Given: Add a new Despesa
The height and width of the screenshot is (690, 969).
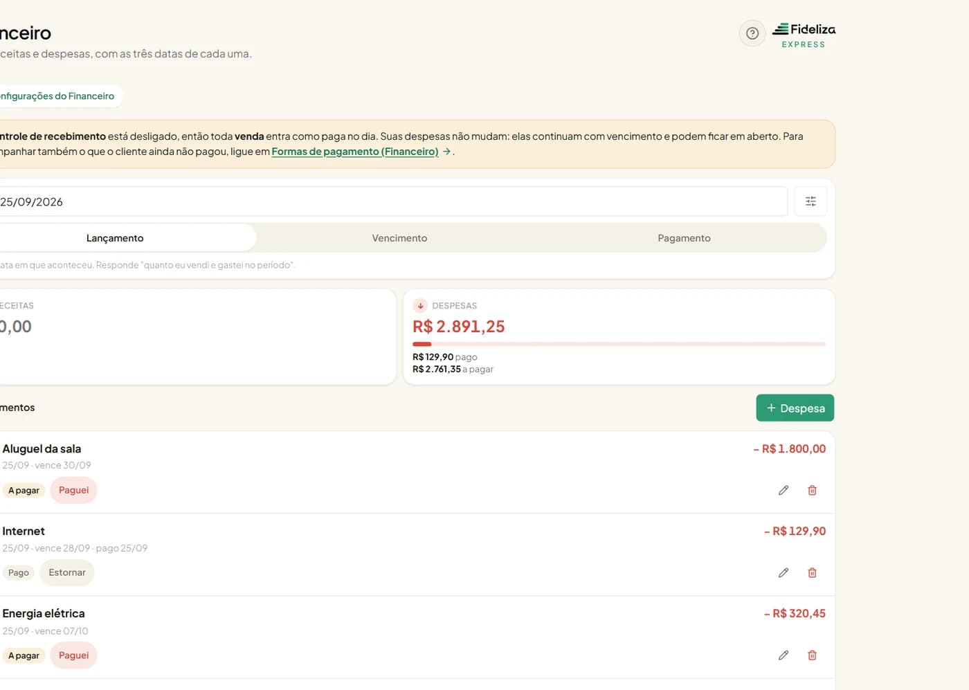Looking at the screenshot, I should point(795,408).
